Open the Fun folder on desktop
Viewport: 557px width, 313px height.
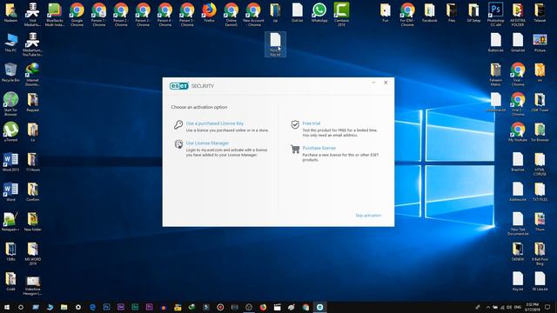(x=385, y=13)
